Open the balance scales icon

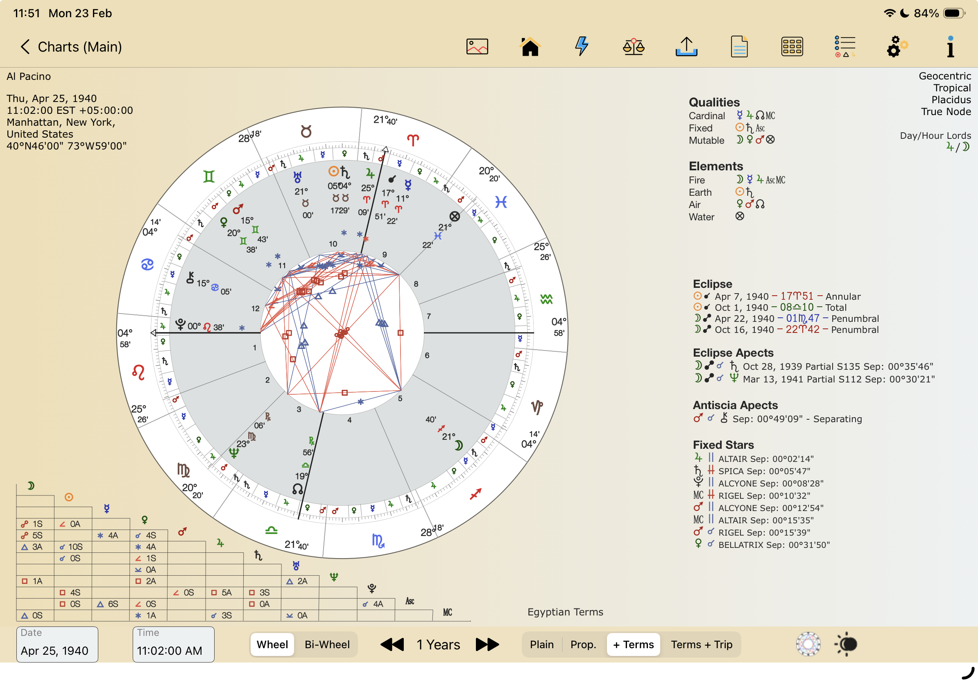(x=634, y=46)
